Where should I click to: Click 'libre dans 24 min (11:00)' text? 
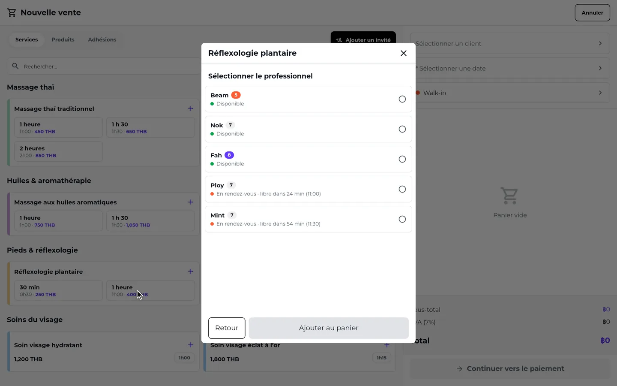tap(291, 194)
